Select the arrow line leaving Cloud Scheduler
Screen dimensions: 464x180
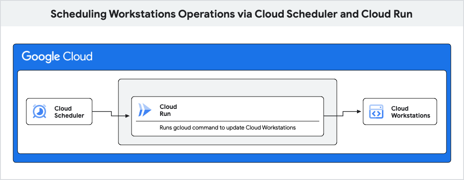coord(102,112)
